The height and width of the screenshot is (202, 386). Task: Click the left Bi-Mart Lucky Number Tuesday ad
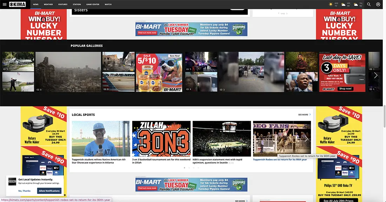[x=44, y=25]
